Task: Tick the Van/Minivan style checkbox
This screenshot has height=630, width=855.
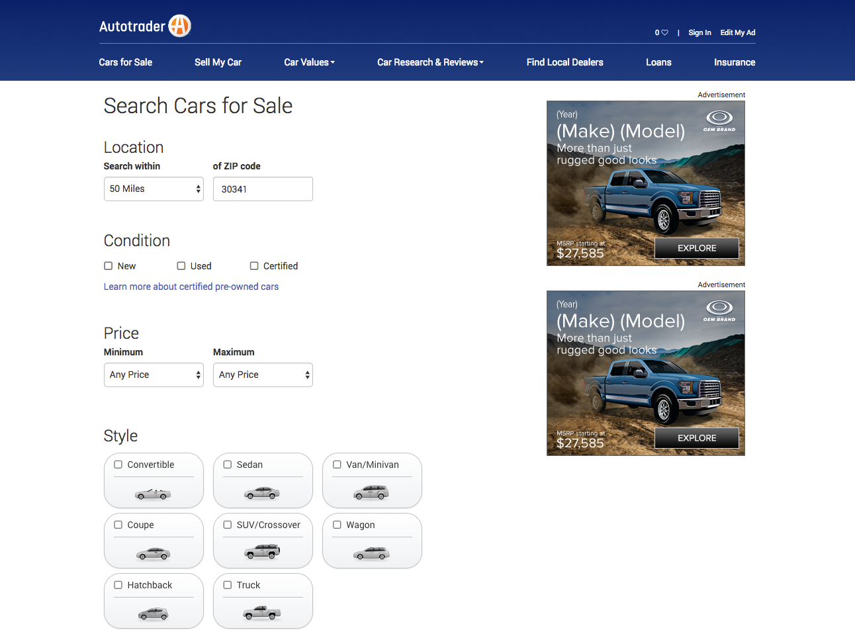Action: point(337,465)
